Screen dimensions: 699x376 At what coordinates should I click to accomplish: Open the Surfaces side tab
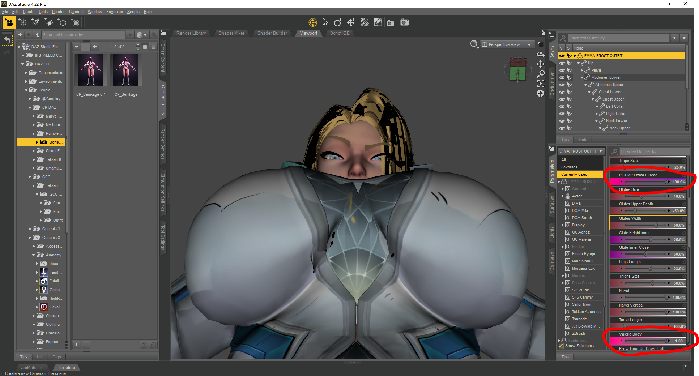click(552, 204)
